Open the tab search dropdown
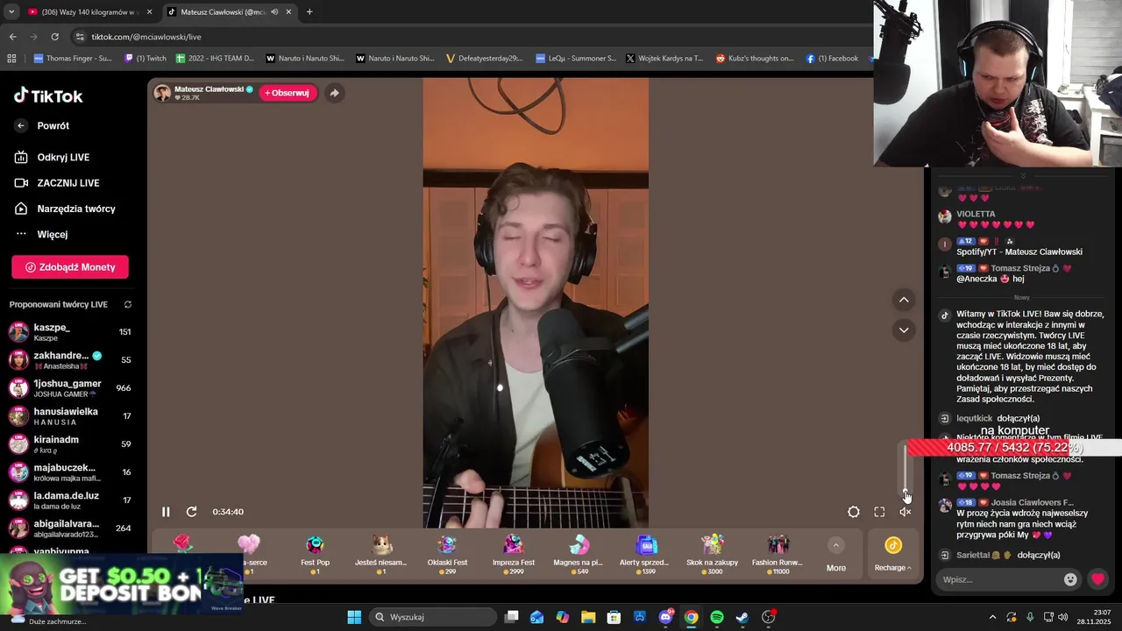Image resolution: width=1122 pixels, height=631 pixels. (x=11, y=12)
